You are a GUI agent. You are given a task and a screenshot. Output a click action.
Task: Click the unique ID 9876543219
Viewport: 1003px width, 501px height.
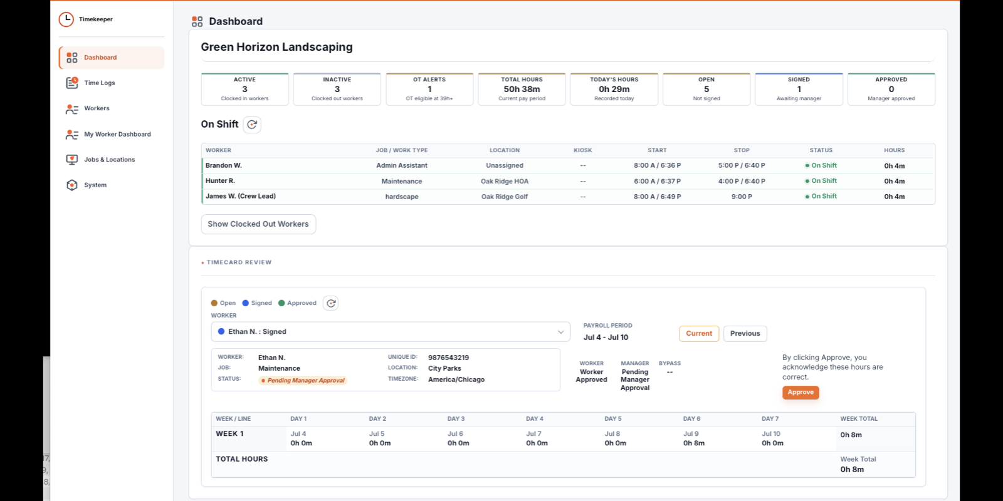point(448,358)
